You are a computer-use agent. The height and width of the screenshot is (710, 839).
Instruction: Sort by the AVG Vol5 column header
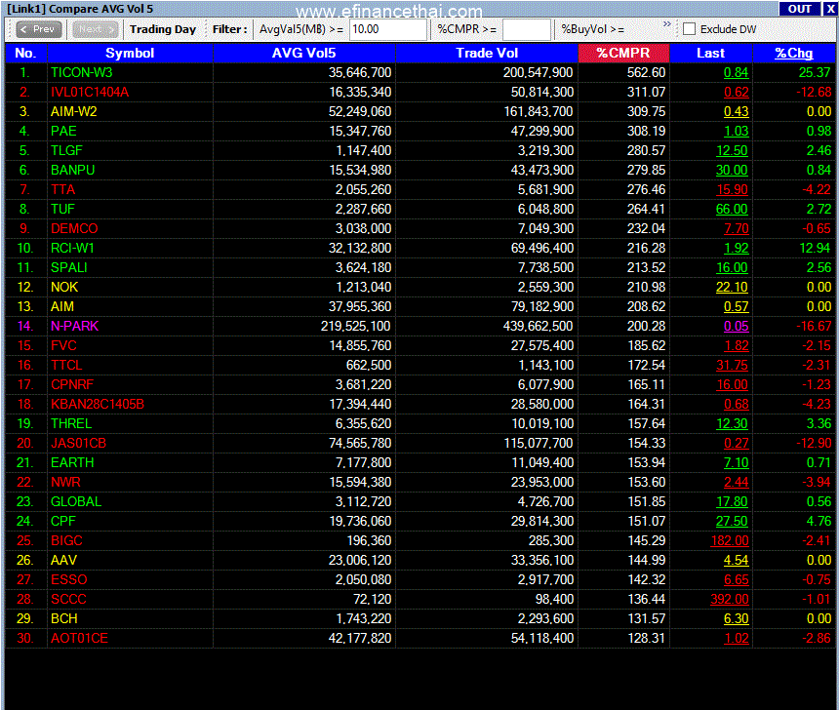[304, 53]
